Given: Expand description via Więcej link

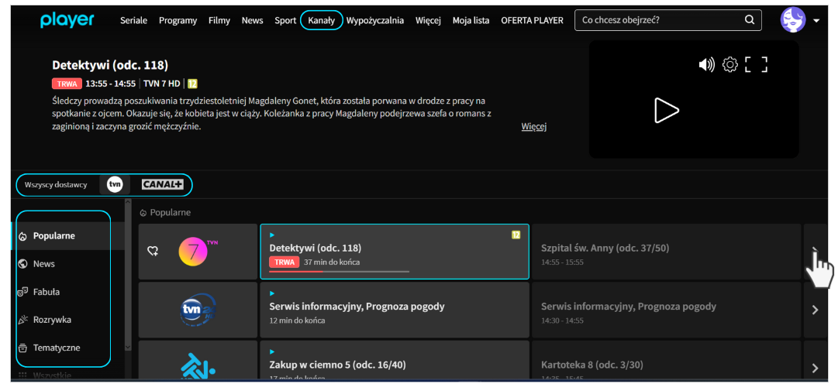Looking at the screenshot, I should coord(533,126).
